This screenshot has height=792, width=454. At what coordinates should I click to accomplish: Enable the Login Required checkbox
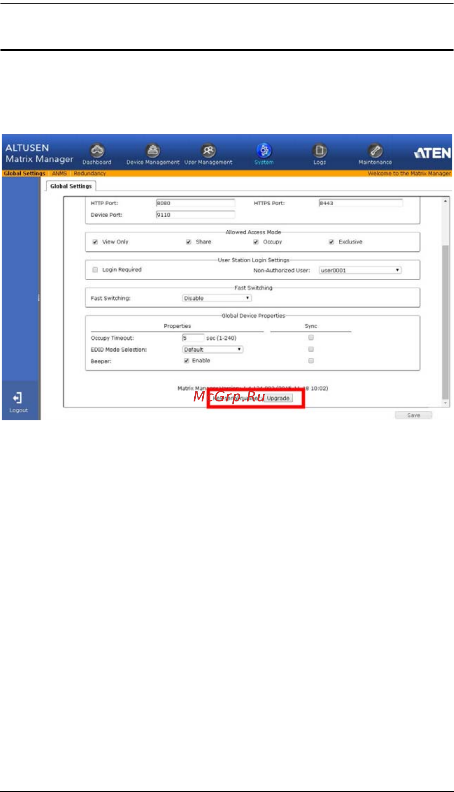pos(95,270)
